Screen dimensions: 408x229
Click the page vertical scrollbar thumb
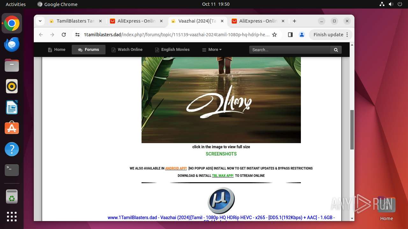[352, 129]
